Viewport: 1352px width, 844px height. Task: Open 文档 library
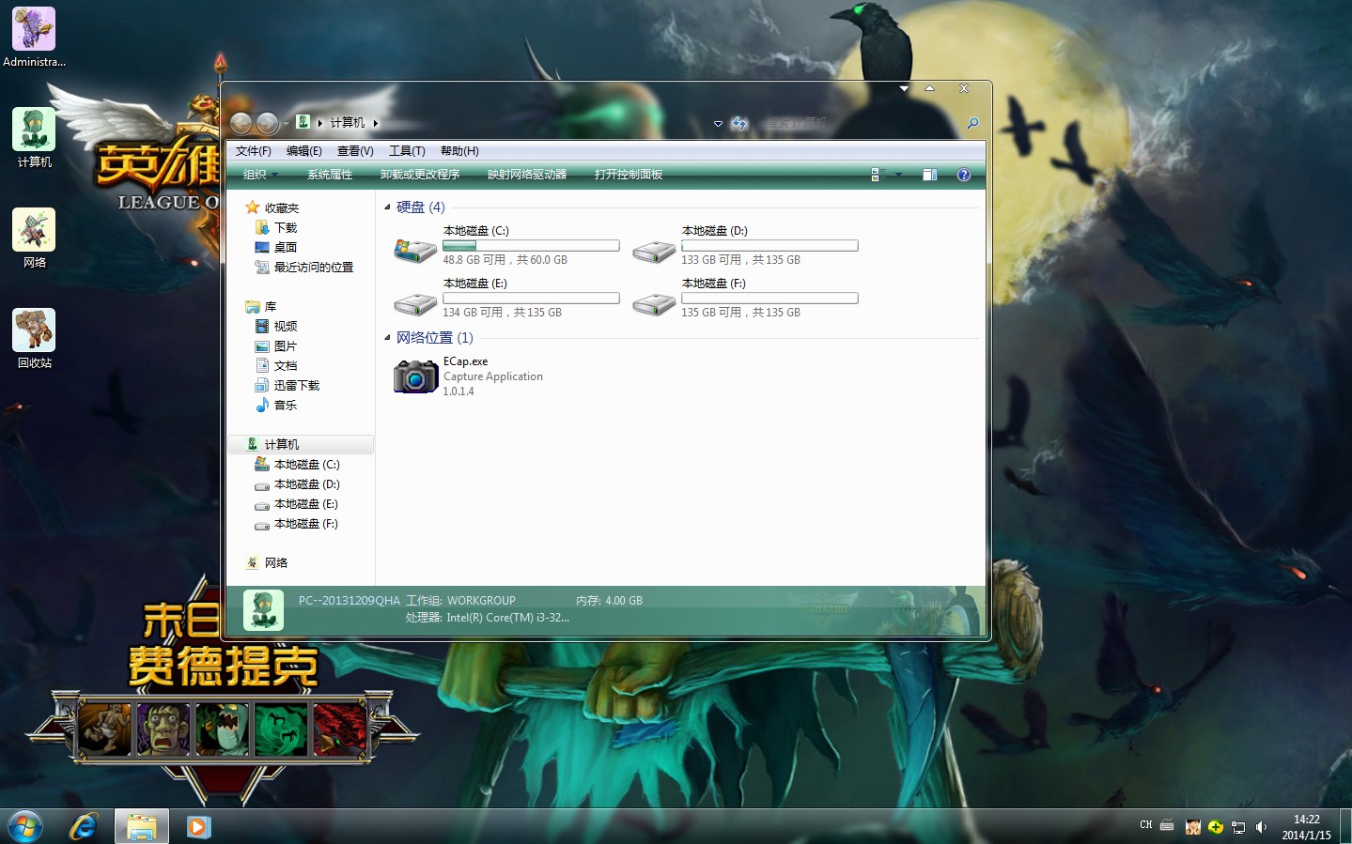[x=276, y=366]
